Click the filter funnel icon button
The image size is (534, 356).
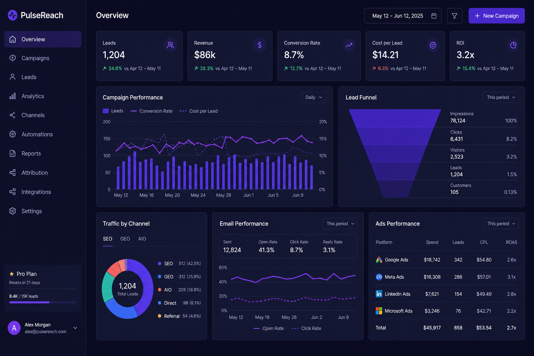(x=454, y=16)
